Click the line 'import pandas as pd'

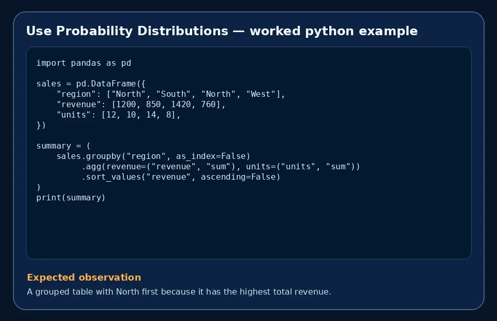[84, 63]
